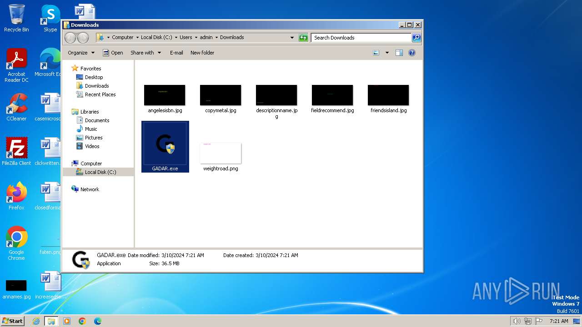Viewport: 582px width, 327px height.
Task: Open address bar history dropdown arrow
Action: [292, 38]
